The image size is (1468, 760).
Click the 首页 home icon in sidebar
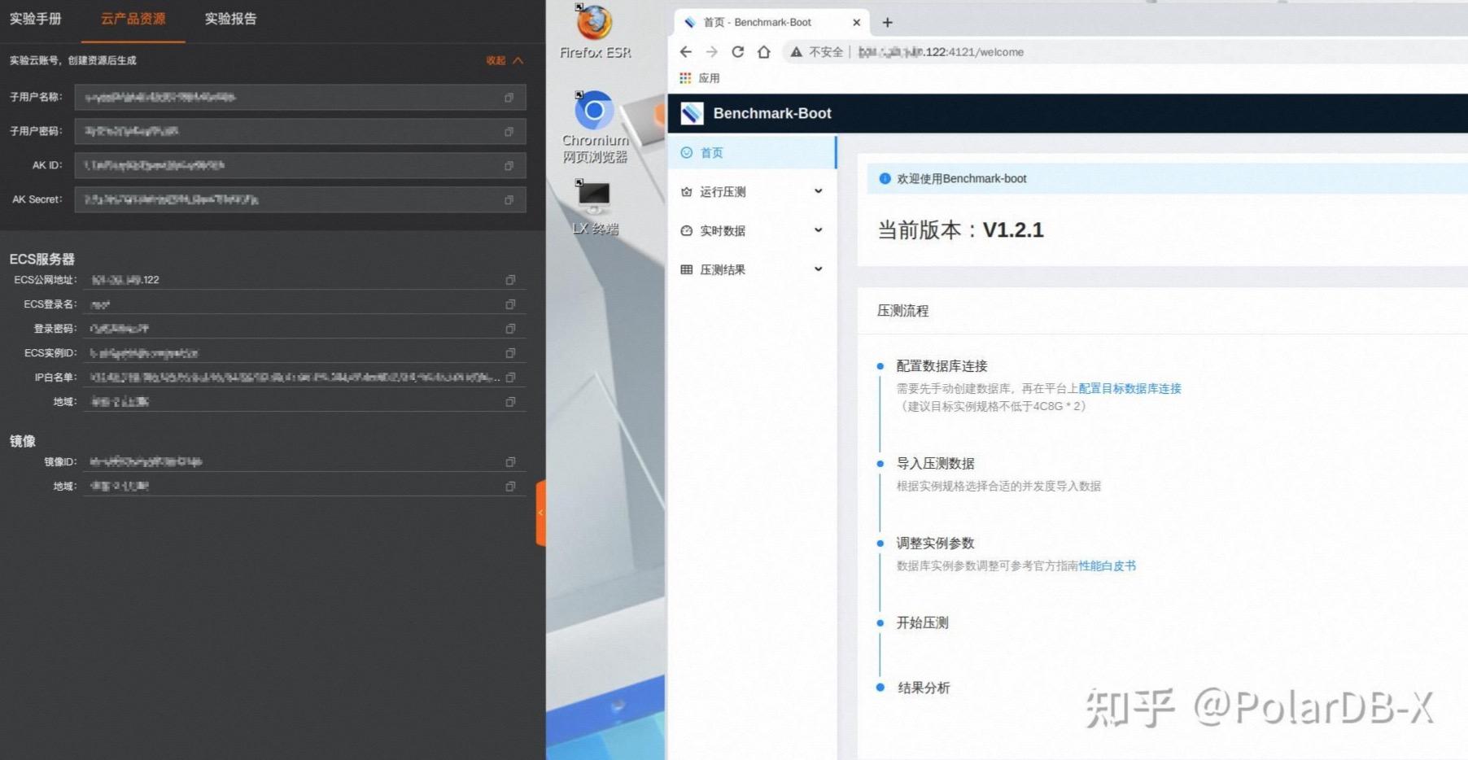click(x=688, y=153)
